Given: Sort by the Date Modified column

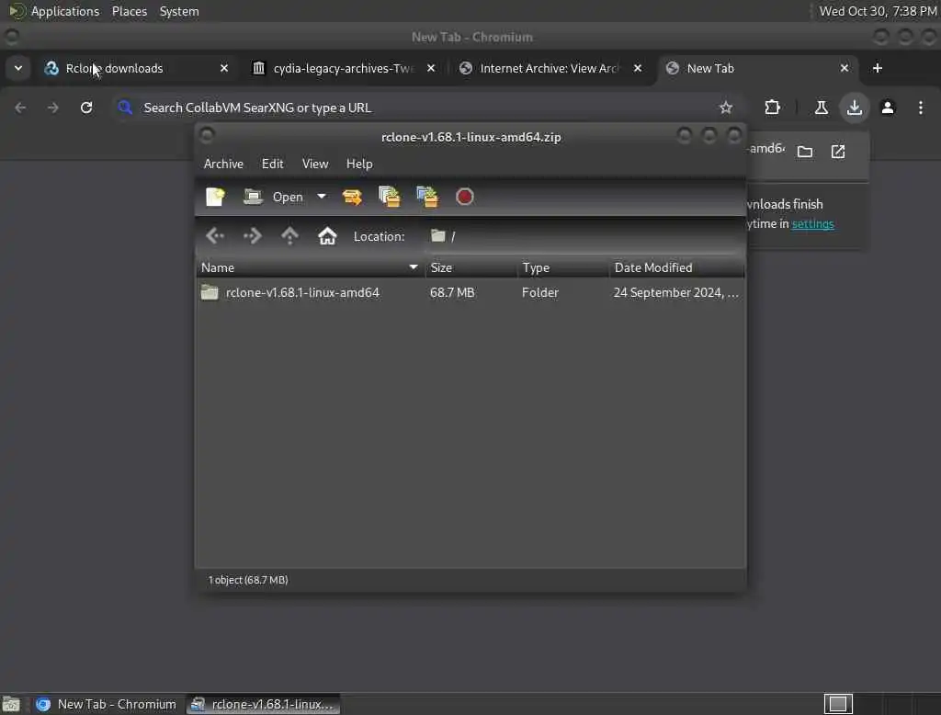Looking at the screenshot, I should pos(677,267).
